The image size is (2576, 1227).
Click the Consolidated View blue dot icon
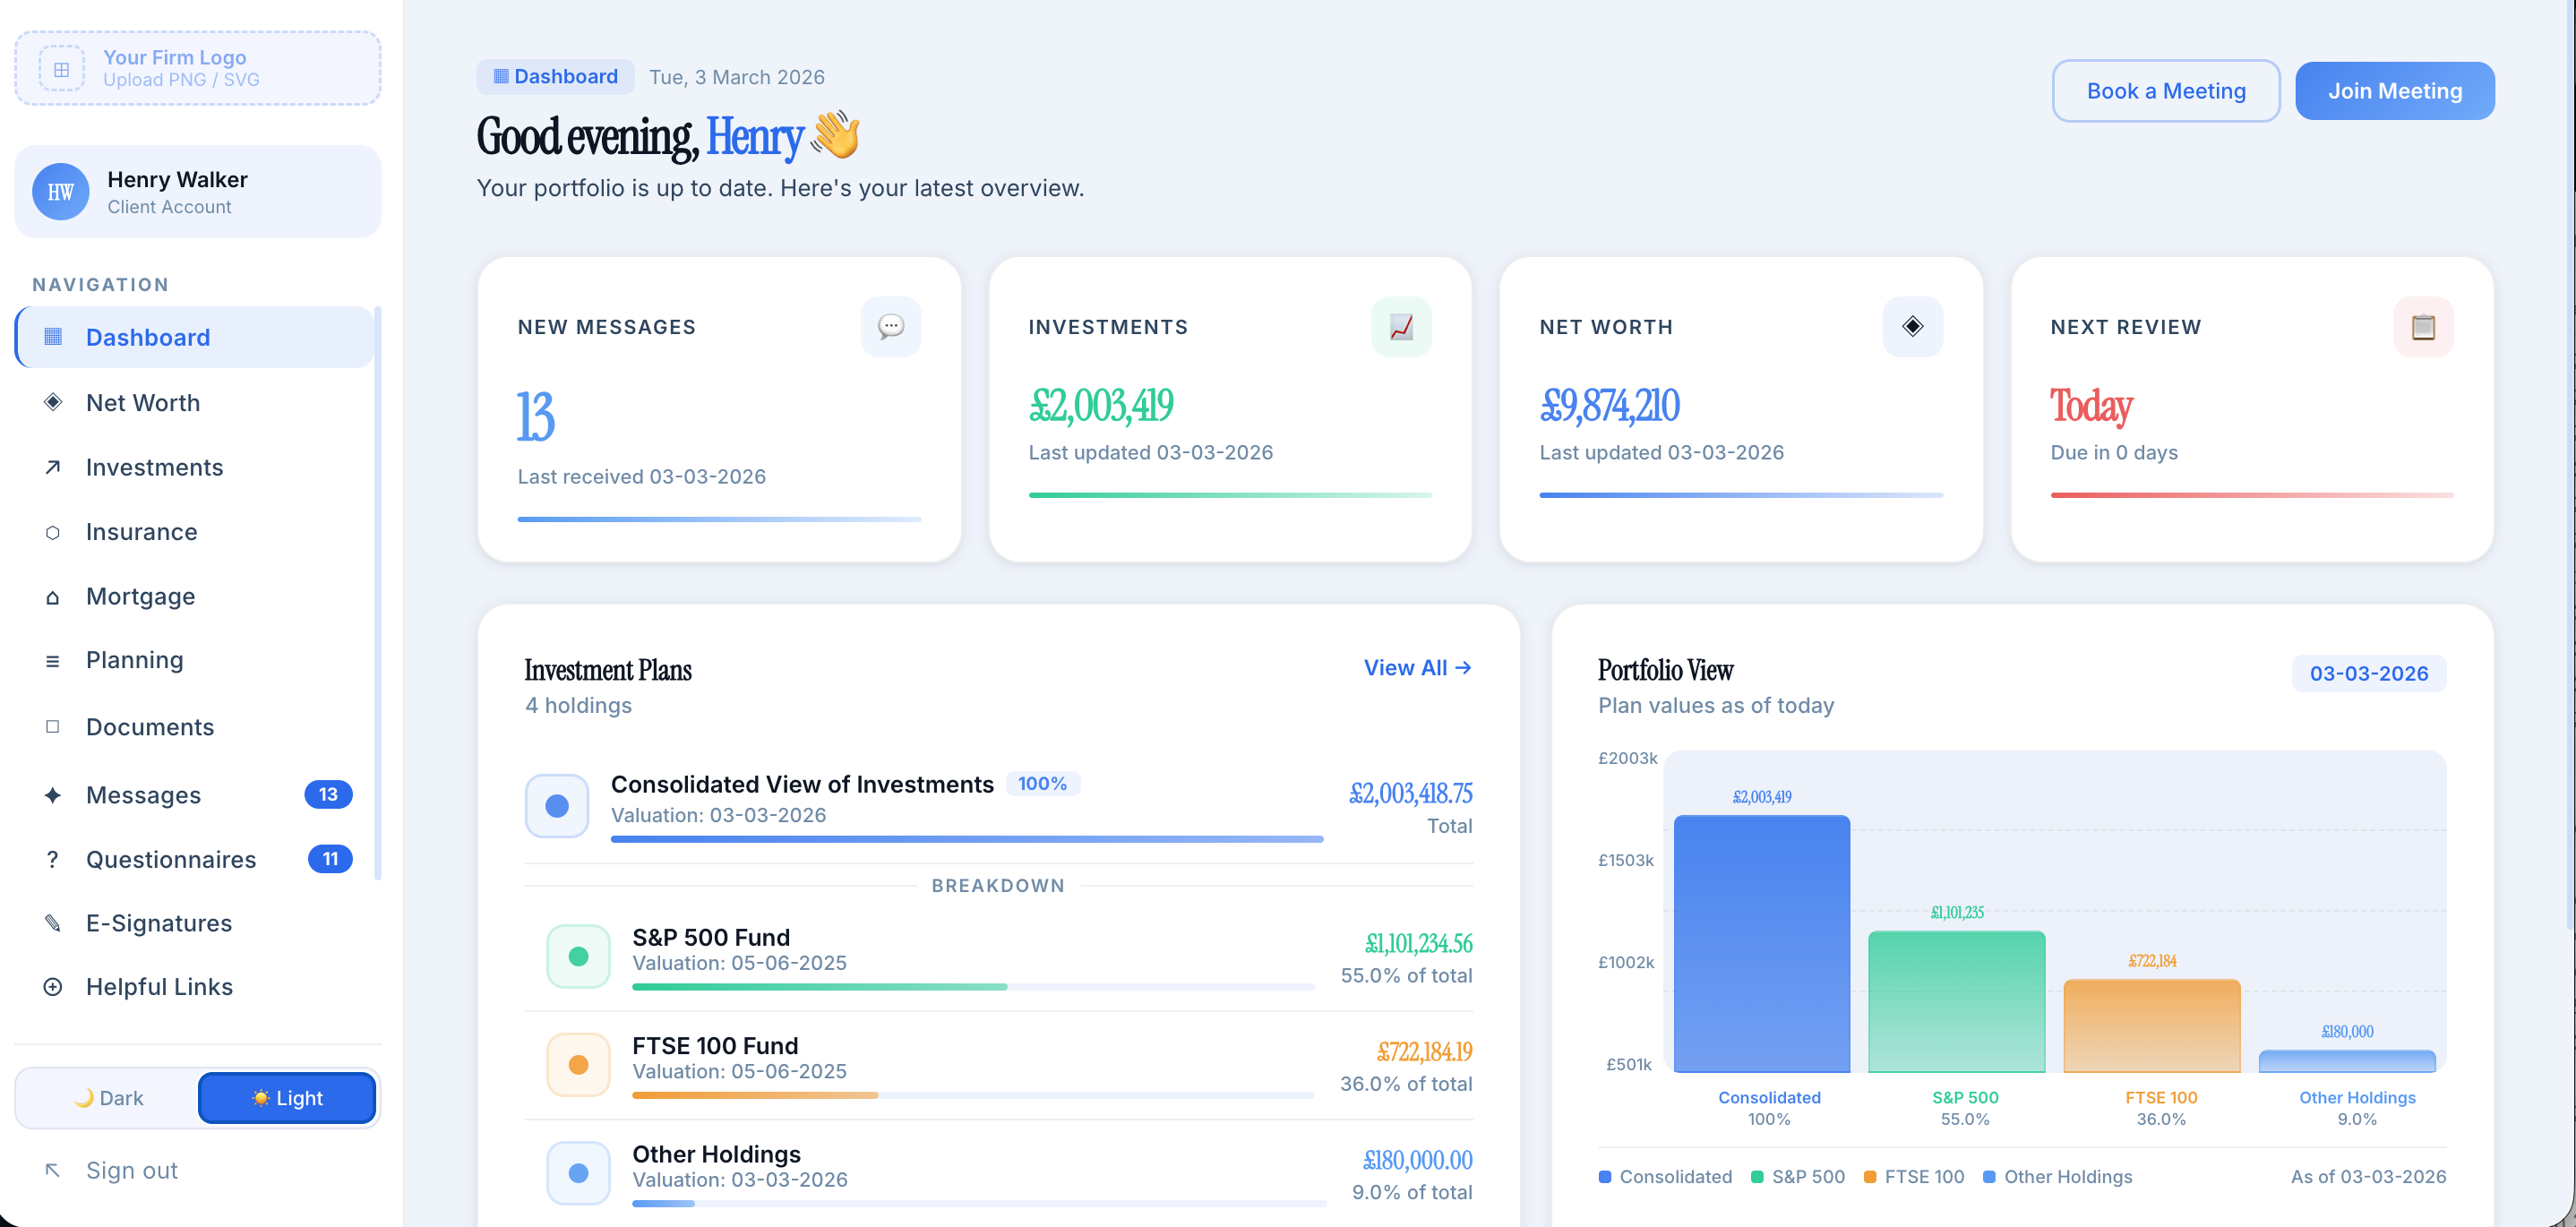click(557, 806)
